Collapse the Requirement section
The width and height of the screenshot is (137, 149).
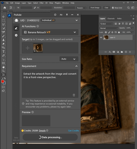click(77, 66)
